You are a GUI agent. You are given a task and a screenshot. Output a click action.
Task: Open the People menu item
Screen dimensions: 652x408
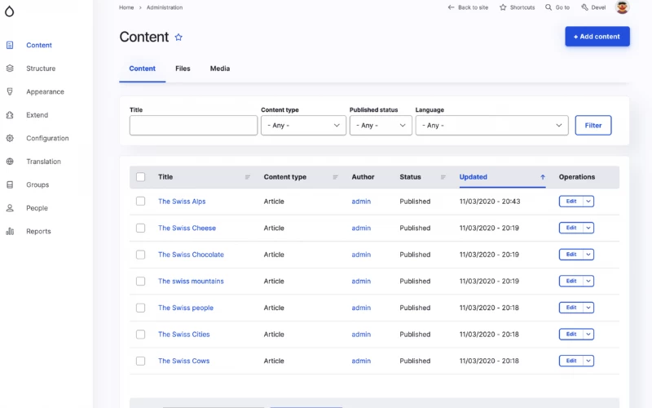[37, 208]
